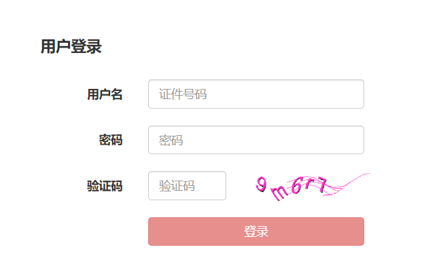Click the 用户登录 page heading
The width and height of the screenshot is (441, 260).
71,46
